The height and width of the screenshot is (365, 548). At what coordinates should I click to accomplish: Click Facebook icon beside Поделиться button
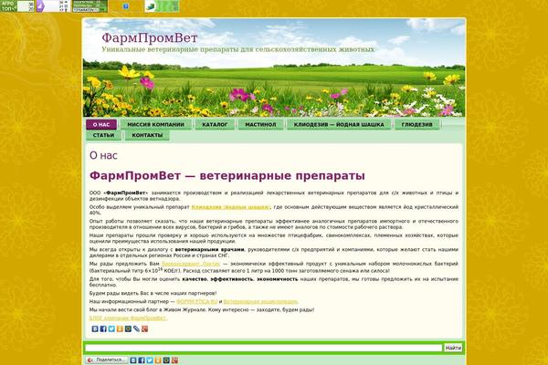click(142, 360)
